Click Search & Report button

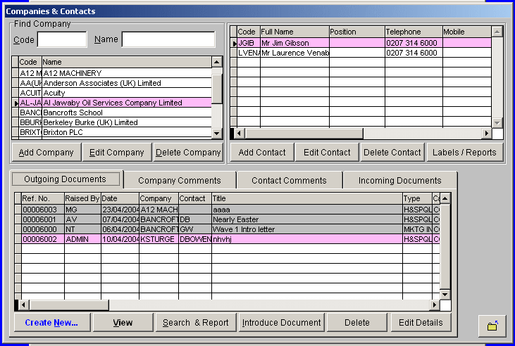coord(195,323)
